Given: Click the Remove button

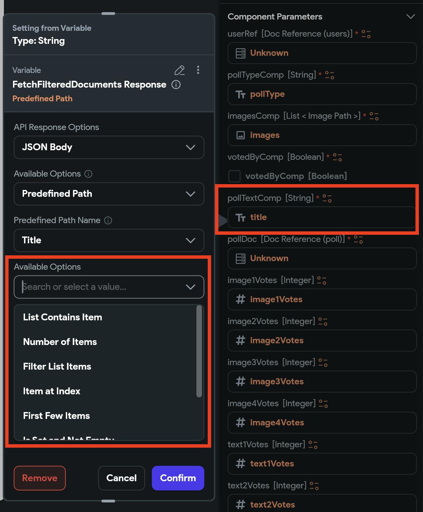Looking at the screenshot, I should tap(40, 478).
